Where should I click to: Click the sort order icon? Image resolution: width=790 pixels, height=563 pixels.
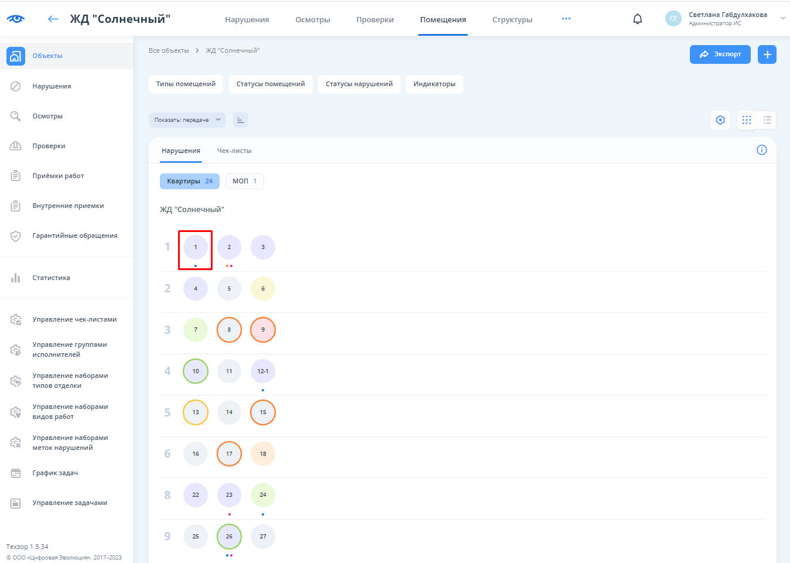[240, 120]
